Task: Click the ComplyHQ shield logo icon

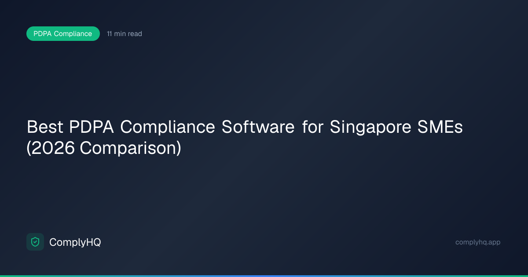Action: (35, 242)
